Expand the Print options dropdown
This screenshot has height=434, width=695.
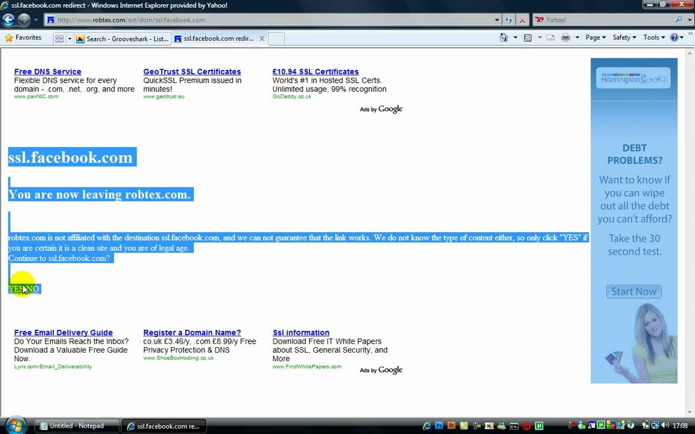point(577,37)
